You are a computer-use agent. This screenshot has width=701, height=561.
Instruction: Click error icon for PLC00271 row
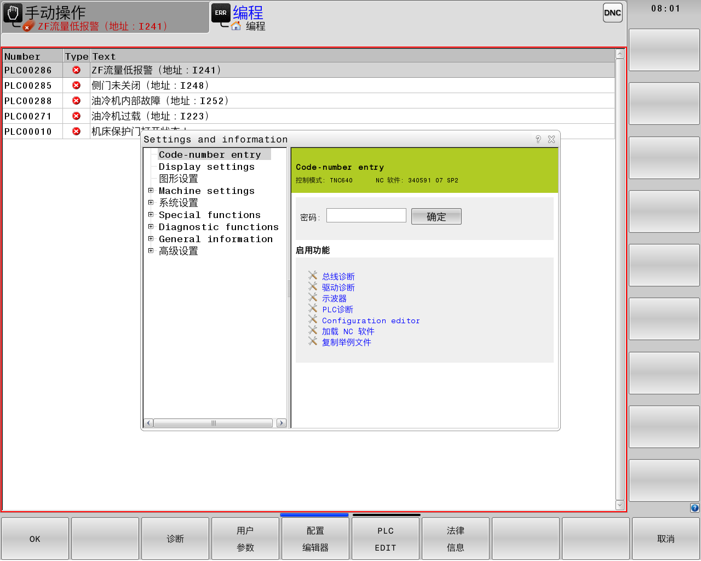coord(76,116)
